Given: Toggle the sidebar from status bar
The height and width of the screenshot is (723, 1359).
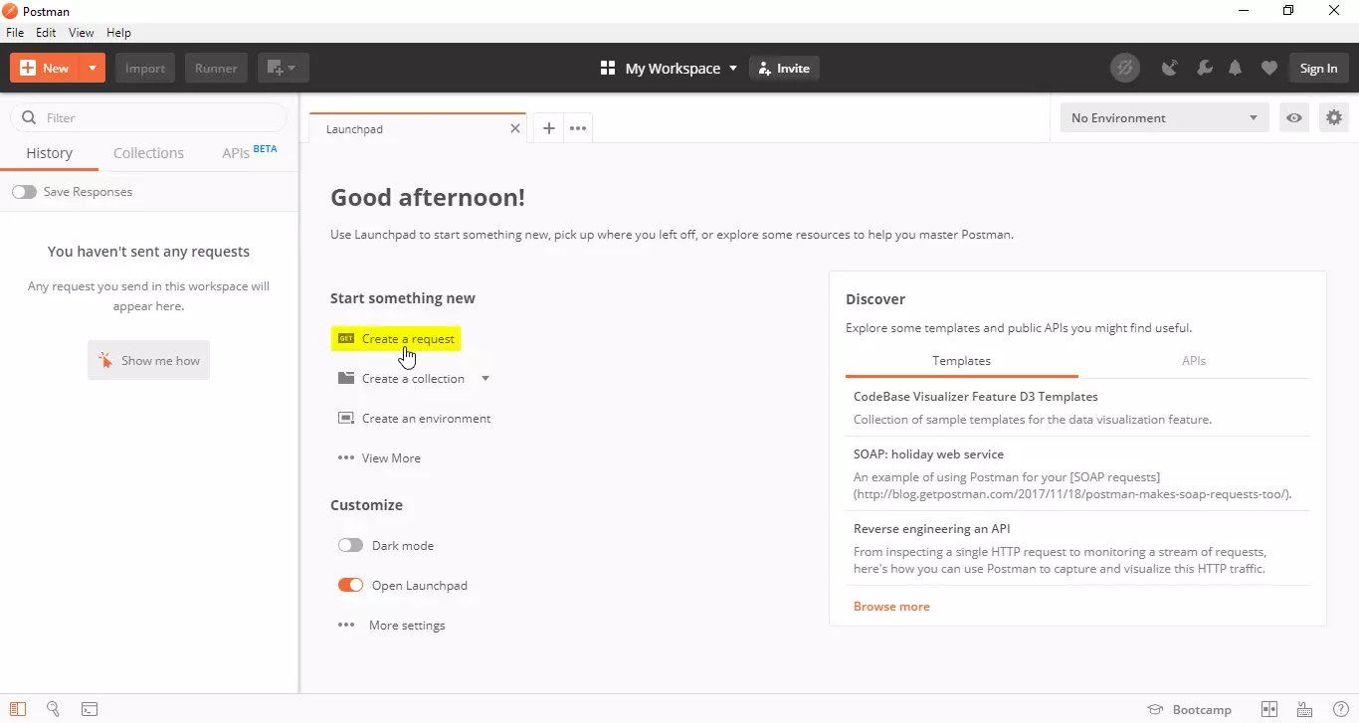Looking at the screenshot, I should point(18,709).
